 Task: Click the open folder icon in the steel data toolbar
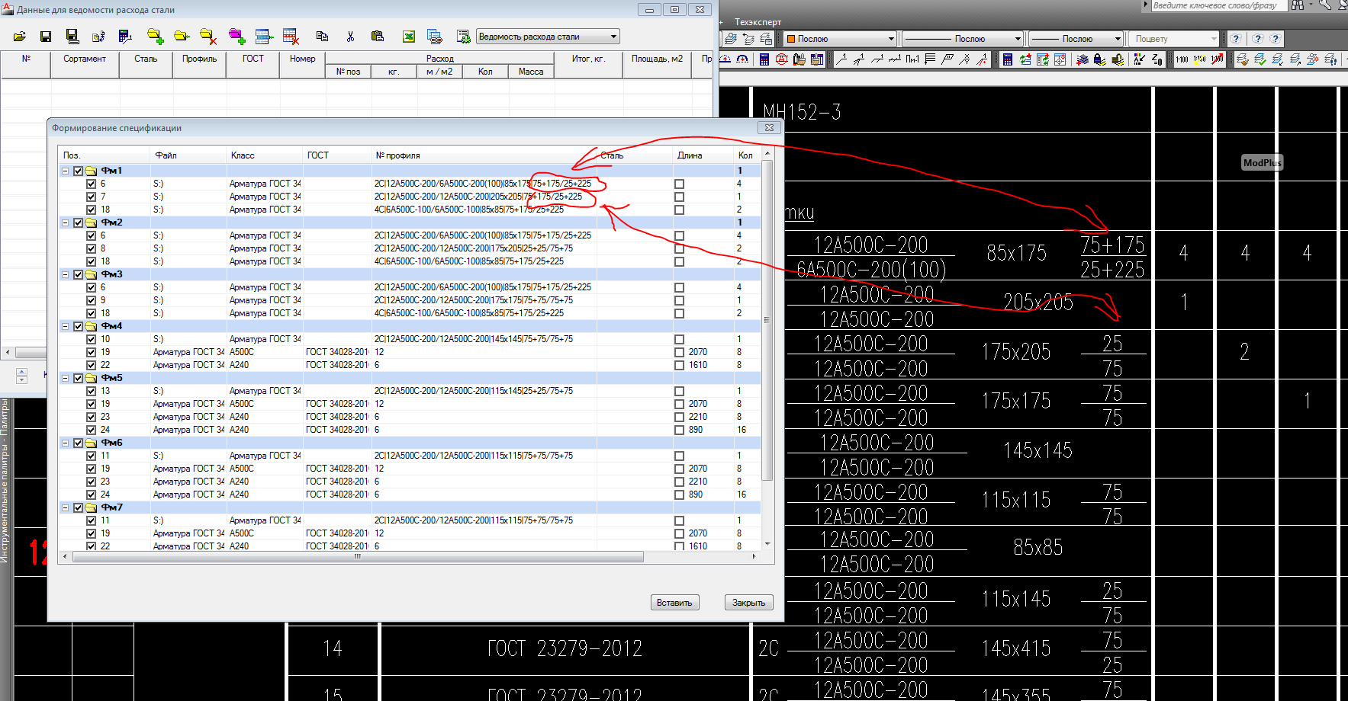[x=20, y=37]
